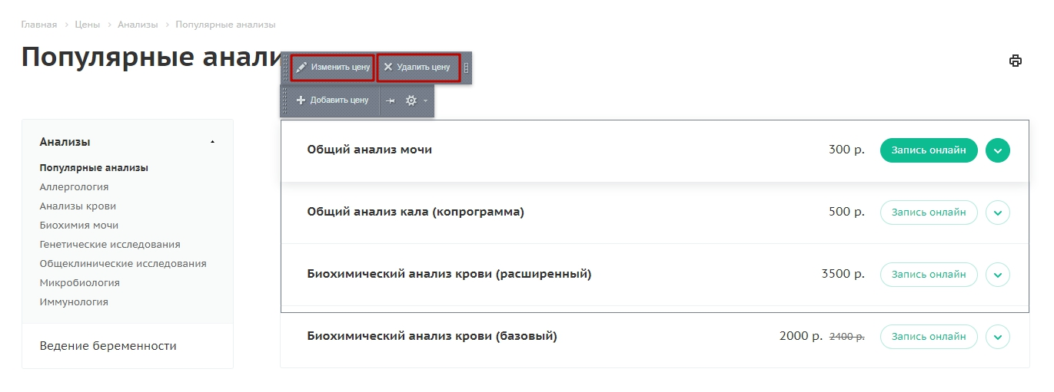The image size is (1054, 392).
Task: Click the Анализы sidebar heading
Action: coord(65,142)
